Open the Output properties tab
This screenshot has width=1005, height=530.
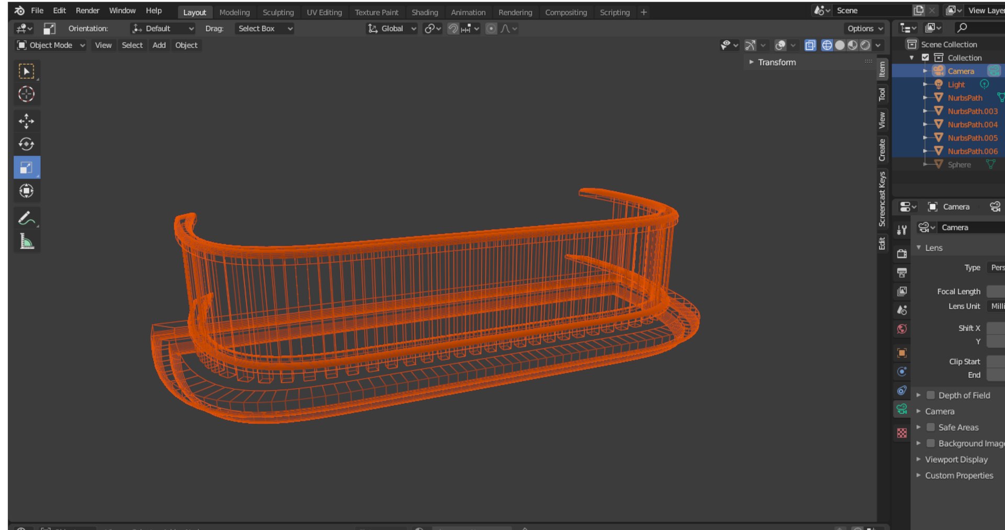(902, 273)
